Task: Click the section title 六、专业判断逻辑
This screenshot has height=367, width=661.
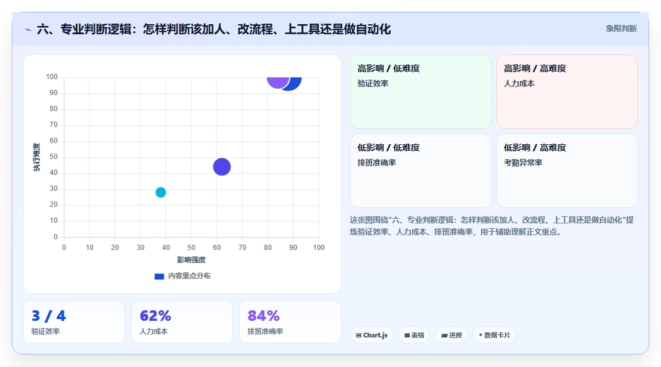Action: tap(214, 29)
